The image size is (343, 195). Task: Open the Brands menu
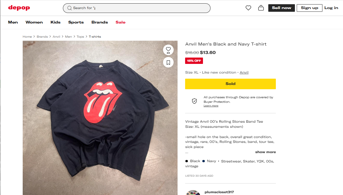coord(100,22)
